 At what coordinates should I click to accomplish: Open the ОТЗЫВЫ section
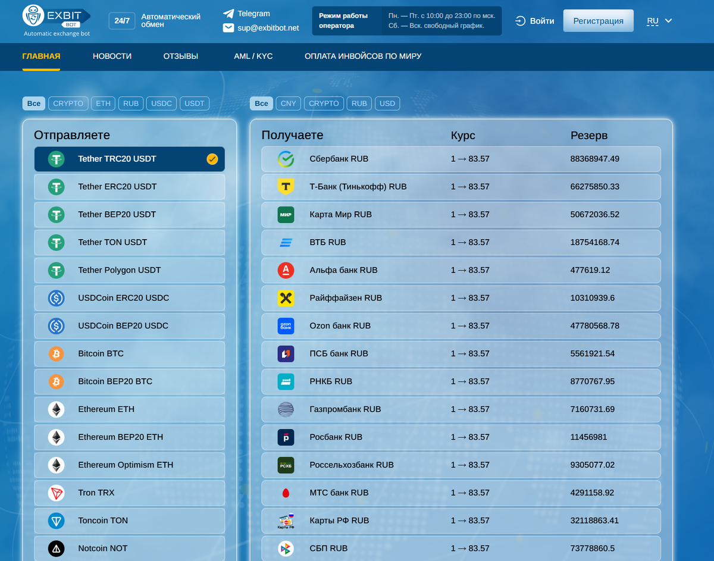[x=181, y=57]
